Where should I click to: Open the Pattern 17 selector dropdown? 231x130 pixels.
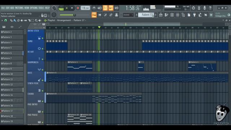coord(146,15)
